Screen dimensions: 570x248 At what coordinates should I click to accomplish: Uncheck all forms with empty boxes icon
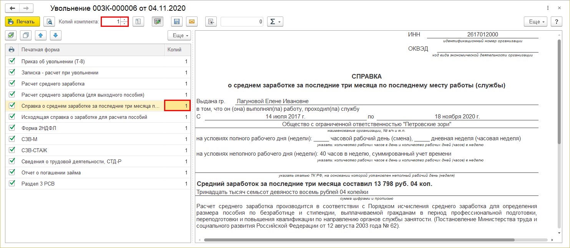coord(26,35)
